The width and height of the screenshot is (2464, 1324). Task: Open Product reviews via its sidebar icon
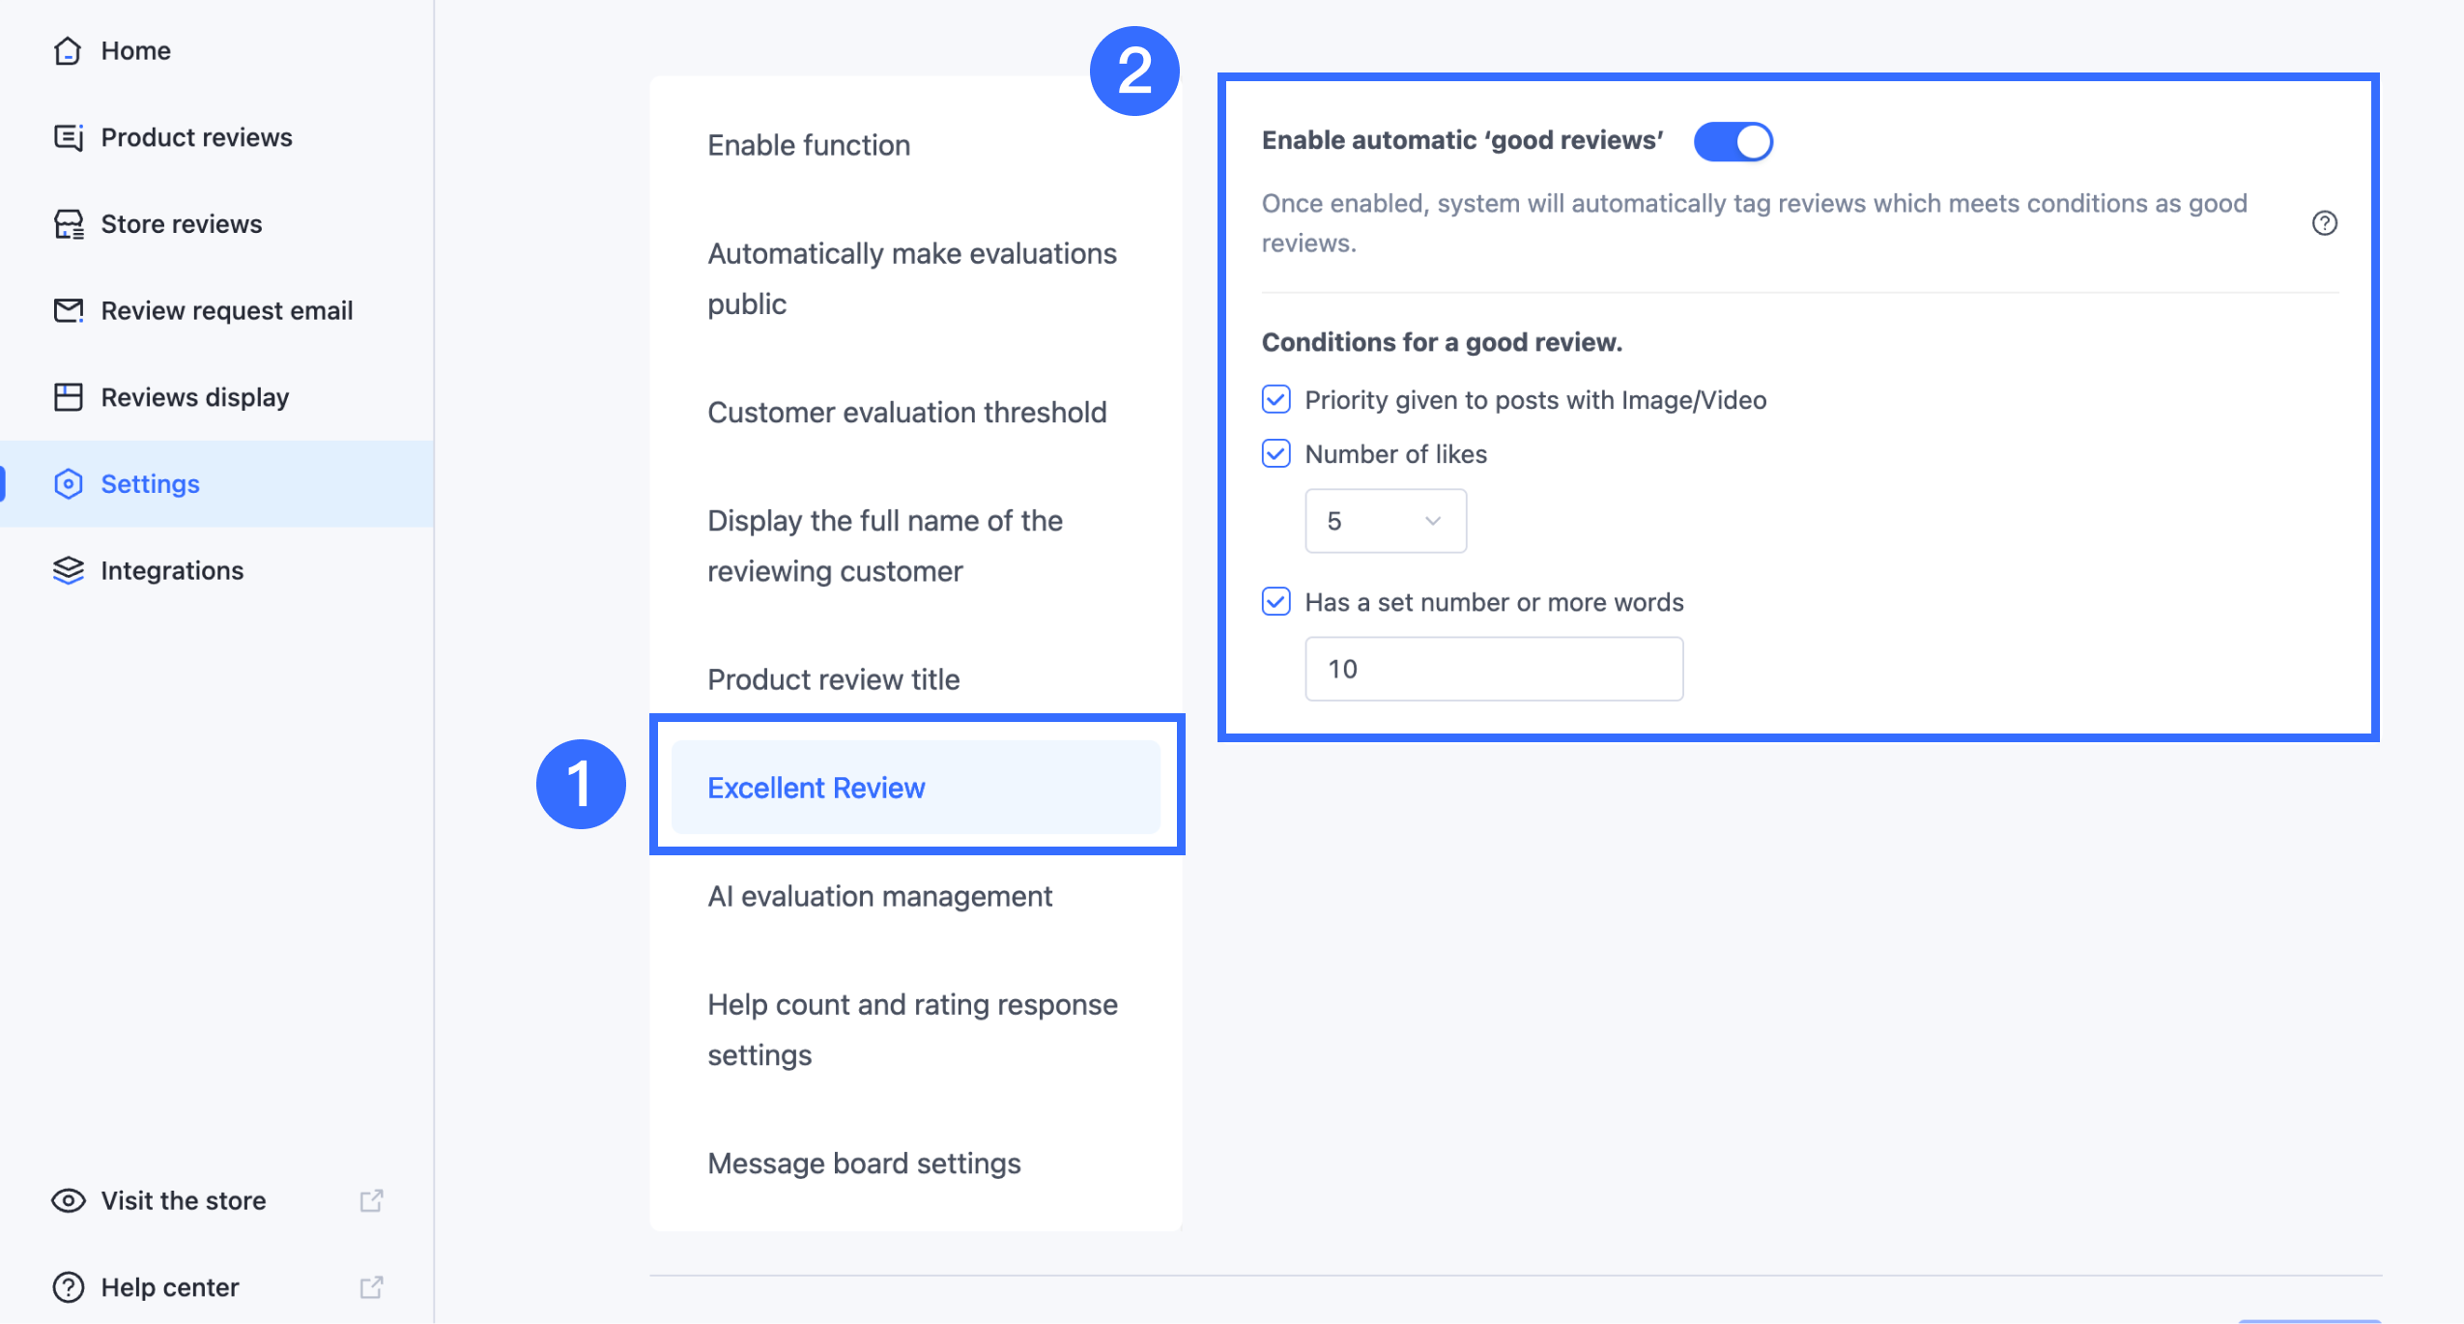(68, 137)
